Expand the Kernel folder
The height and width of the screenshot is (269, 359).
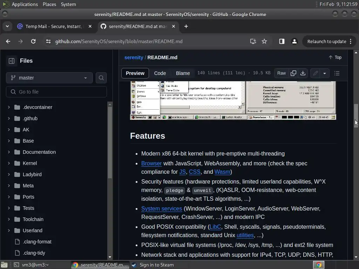point(9,163)
